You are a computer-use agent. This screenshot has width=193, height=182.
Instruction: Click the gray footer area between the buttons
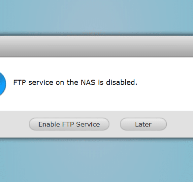click(x=114, y=124)
